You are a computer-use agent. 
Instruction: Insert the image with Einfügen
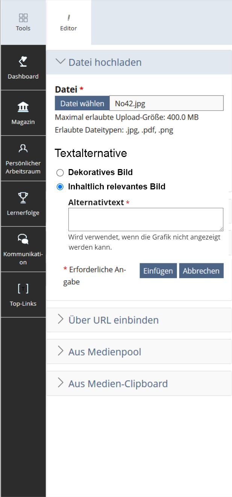158,270
